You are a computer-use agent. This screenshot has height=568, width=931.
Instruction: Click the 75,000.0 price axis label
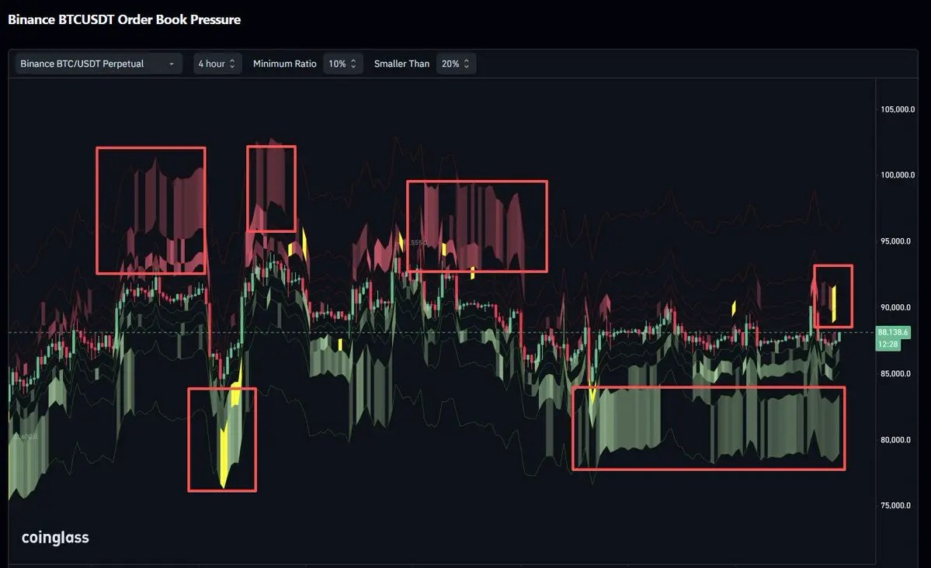click(x=897, y=506)
